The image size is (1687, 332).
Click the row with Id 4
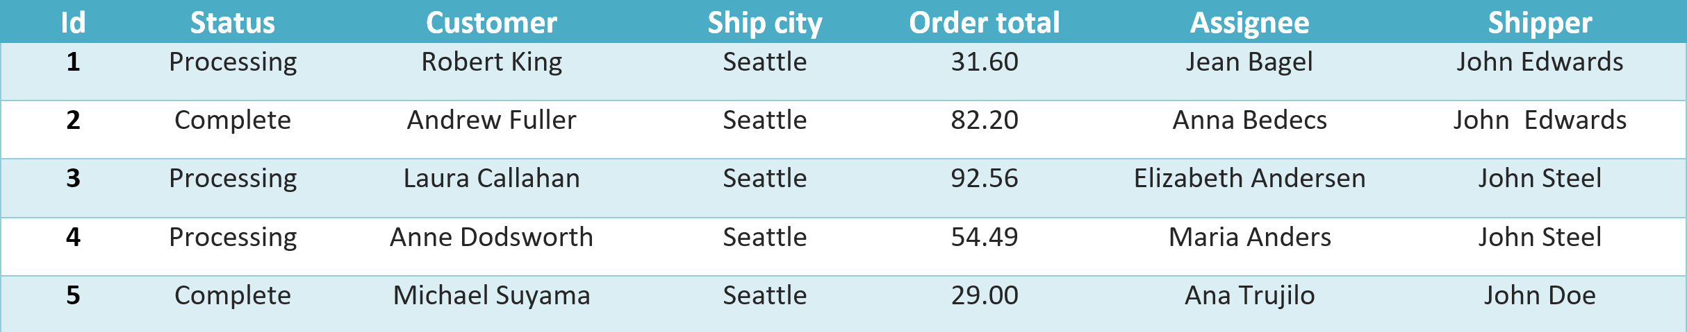[x=73, y=238]
